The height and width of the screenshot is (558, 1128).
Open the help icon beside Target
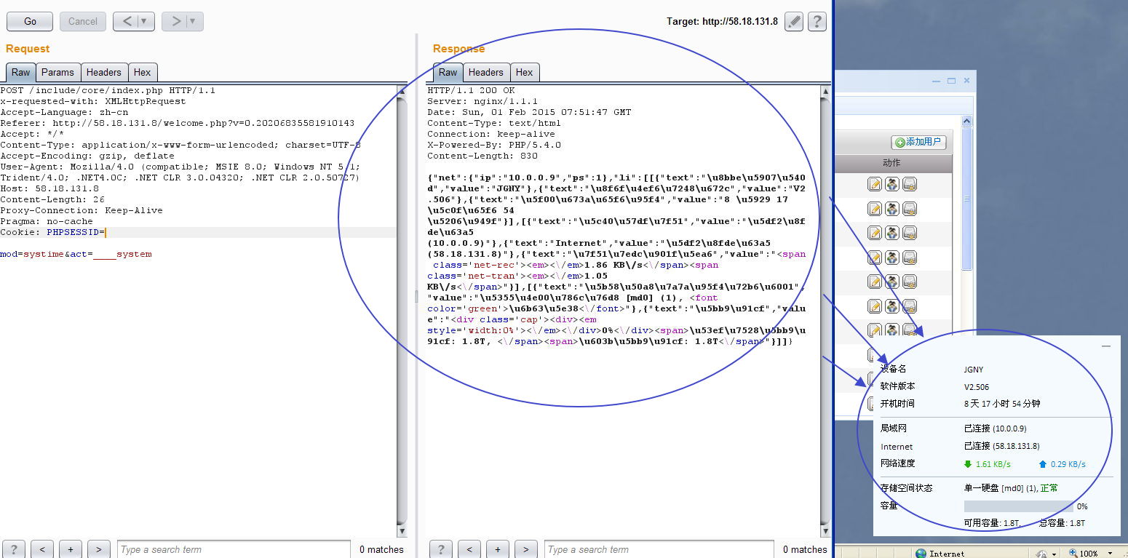pyautogui.click(x=817, y=22)
